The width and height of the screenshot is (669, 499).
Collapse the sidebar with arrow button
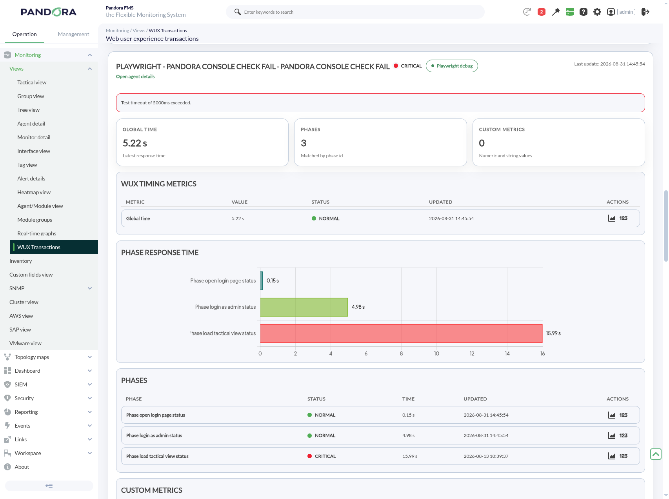(x=49, y=486)
